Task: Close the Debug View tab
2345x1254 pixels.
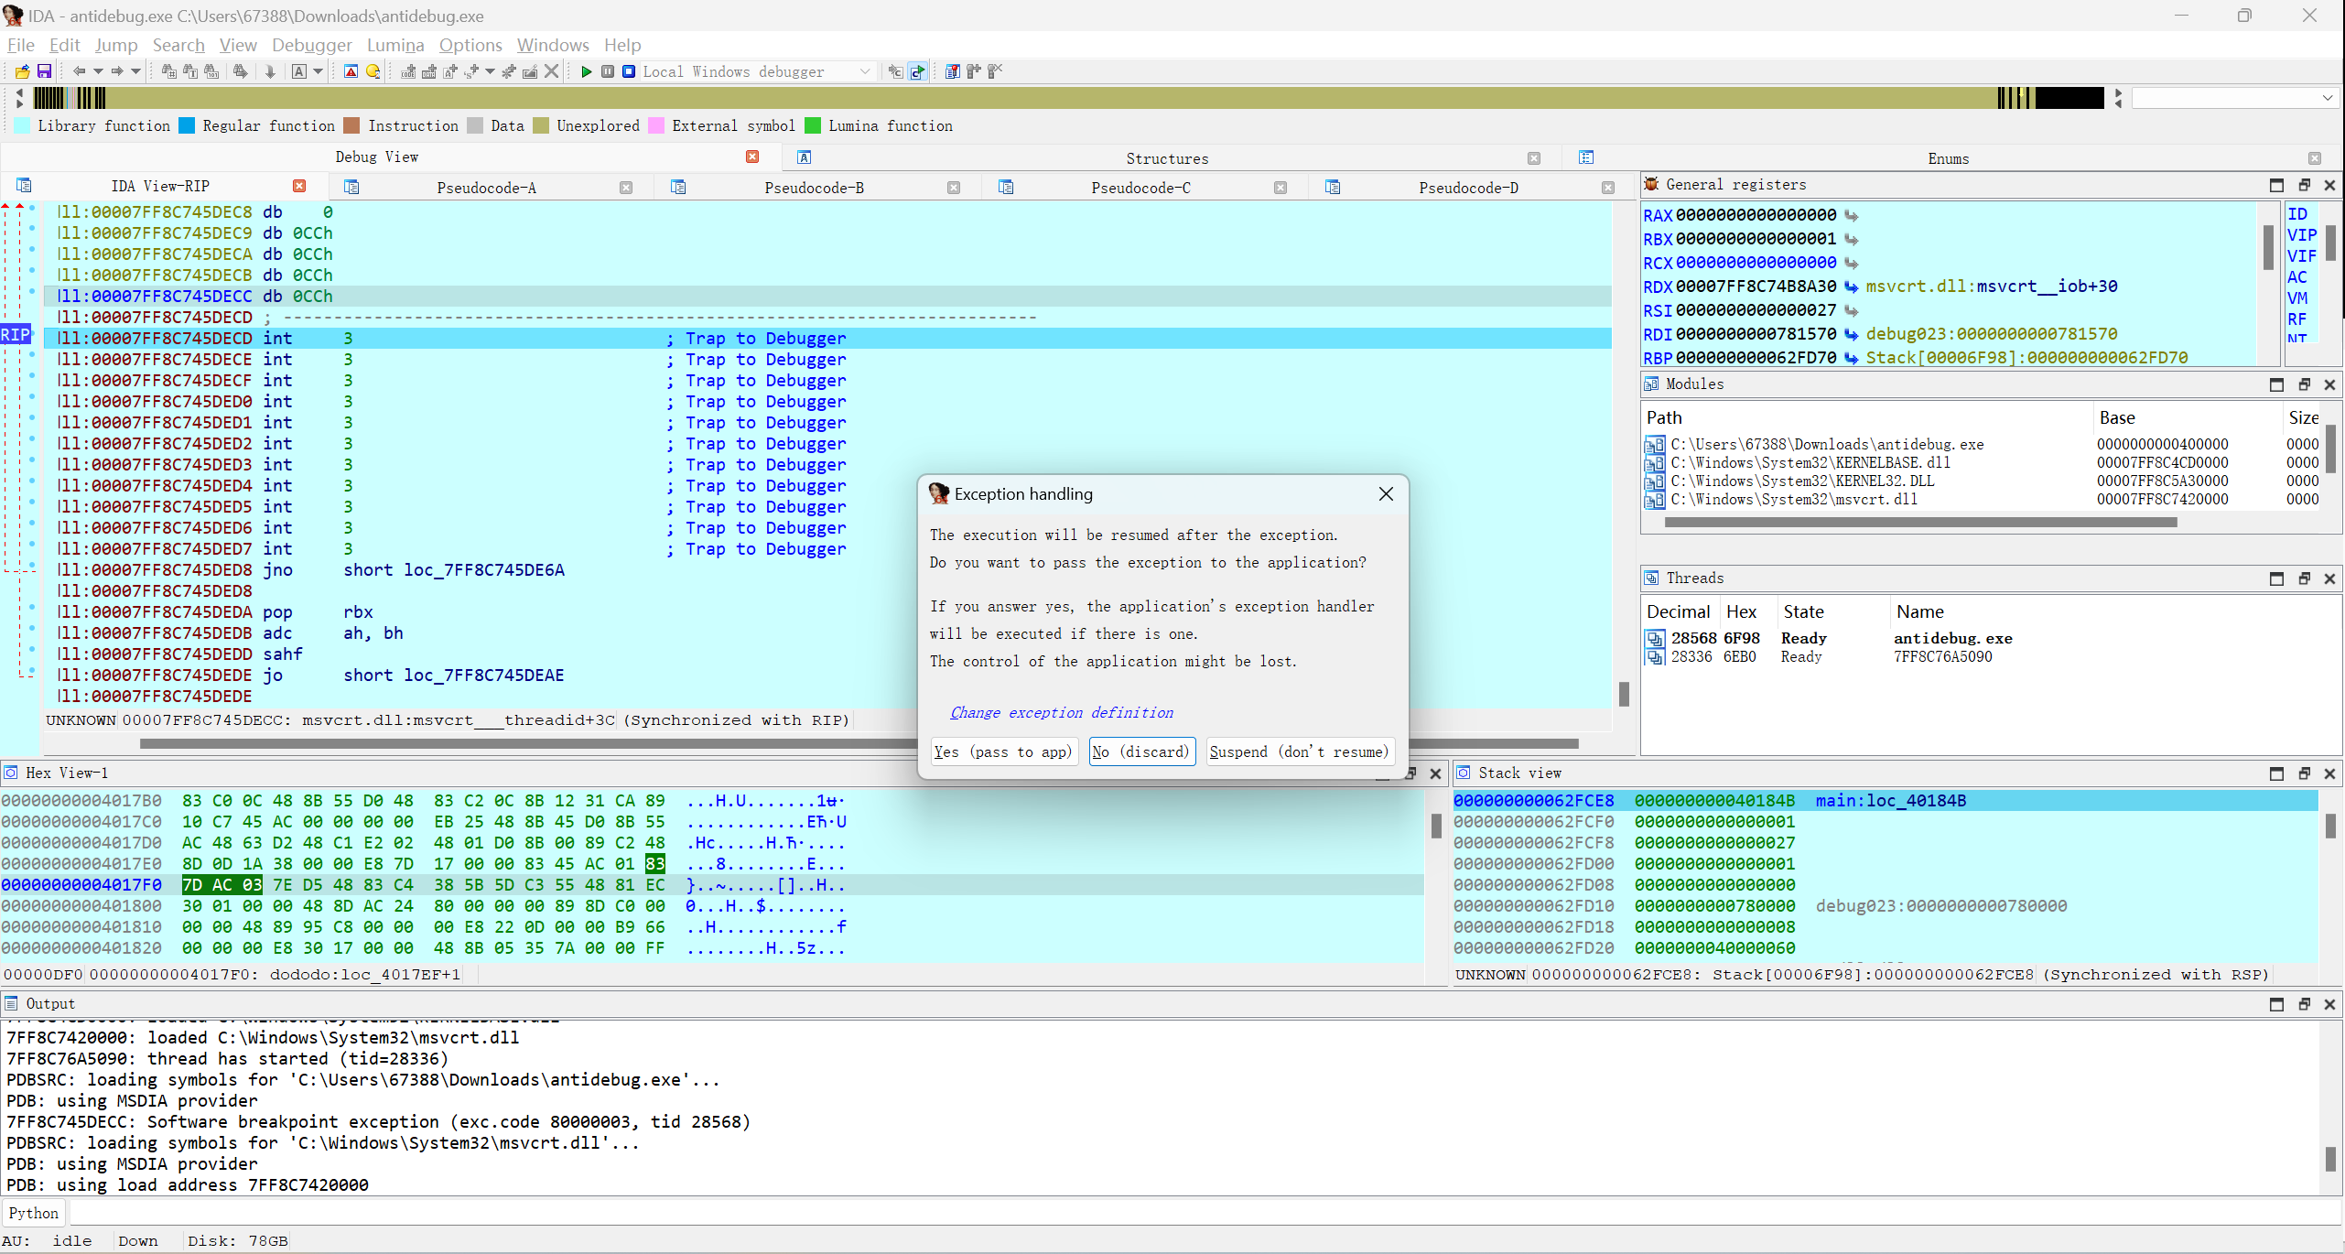Action: point(752,157)
